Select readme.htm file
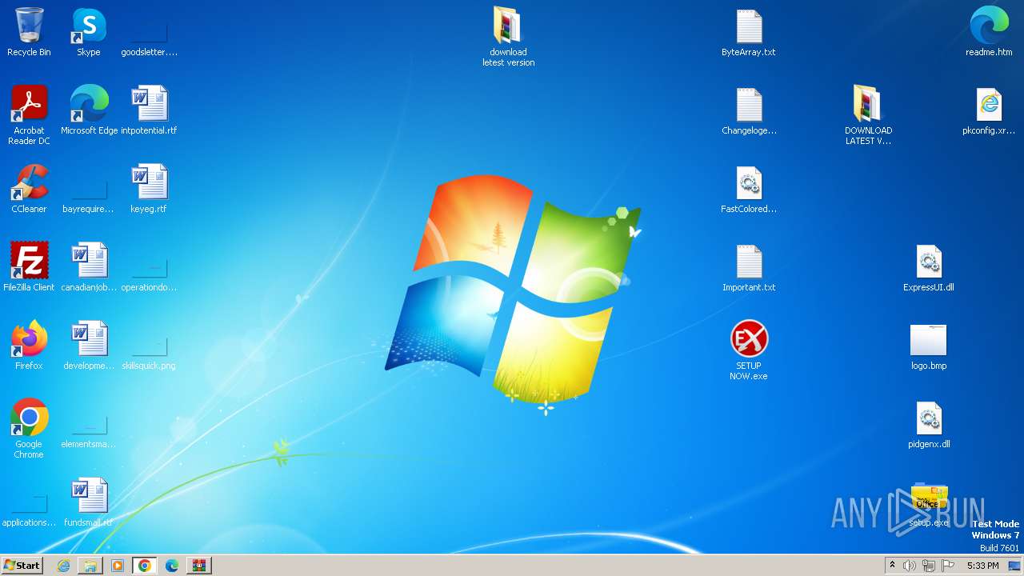 click(x=989, y=32)
